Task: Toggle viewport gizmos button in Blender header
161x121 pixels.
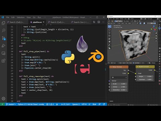Action: (141, 23)
